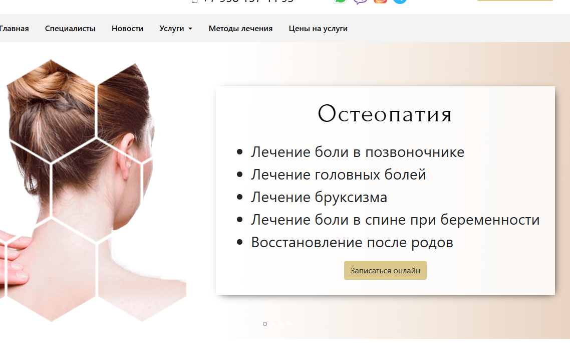Click the Записаться онлайн button
570x343 pixels.
coord(385,271)
